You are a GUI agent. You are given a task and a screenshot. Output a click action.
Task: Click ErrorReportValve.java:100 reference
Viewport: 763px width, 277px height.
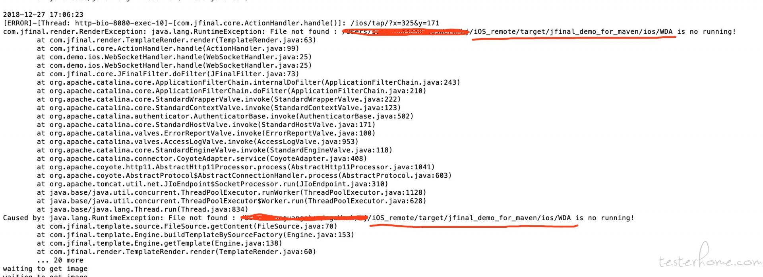coord(319,133)
